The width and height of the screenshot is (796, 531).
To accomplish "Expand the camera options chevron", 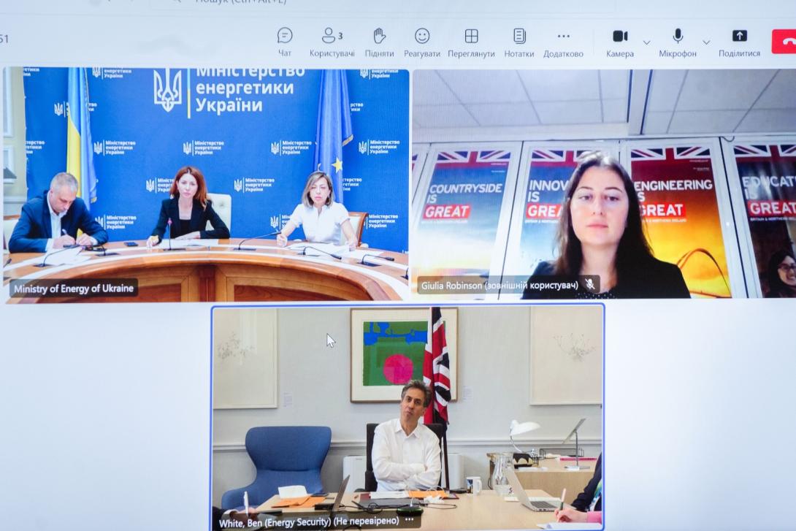I will [646, 42].
